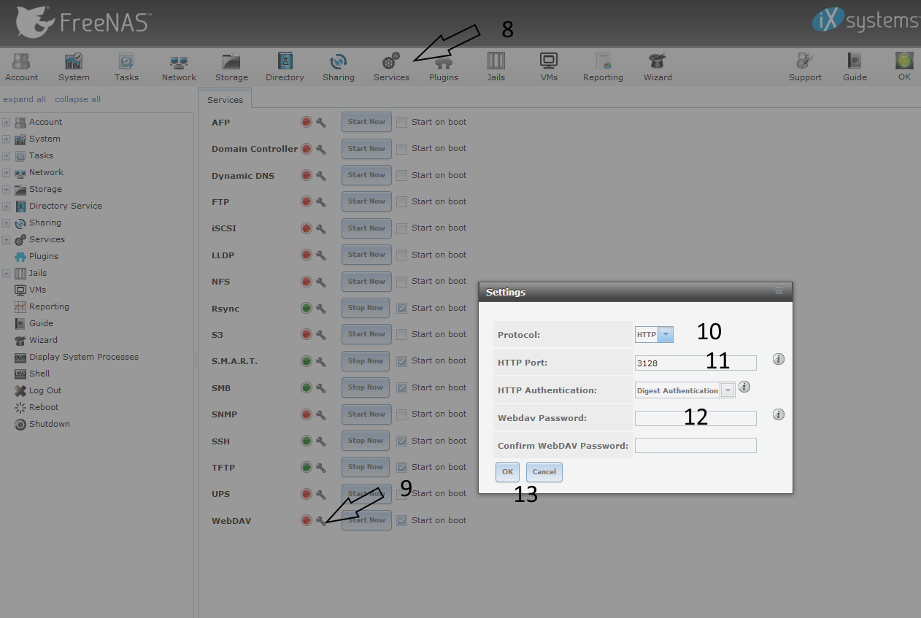
Task: Open the Plugins toolbar icon
Action: point(444,67)
